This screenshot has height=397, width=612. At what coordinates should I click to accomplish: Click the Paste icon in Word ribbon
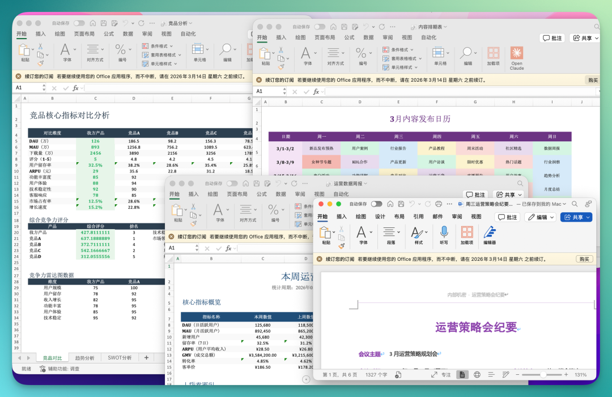click(x=325, y=232)
